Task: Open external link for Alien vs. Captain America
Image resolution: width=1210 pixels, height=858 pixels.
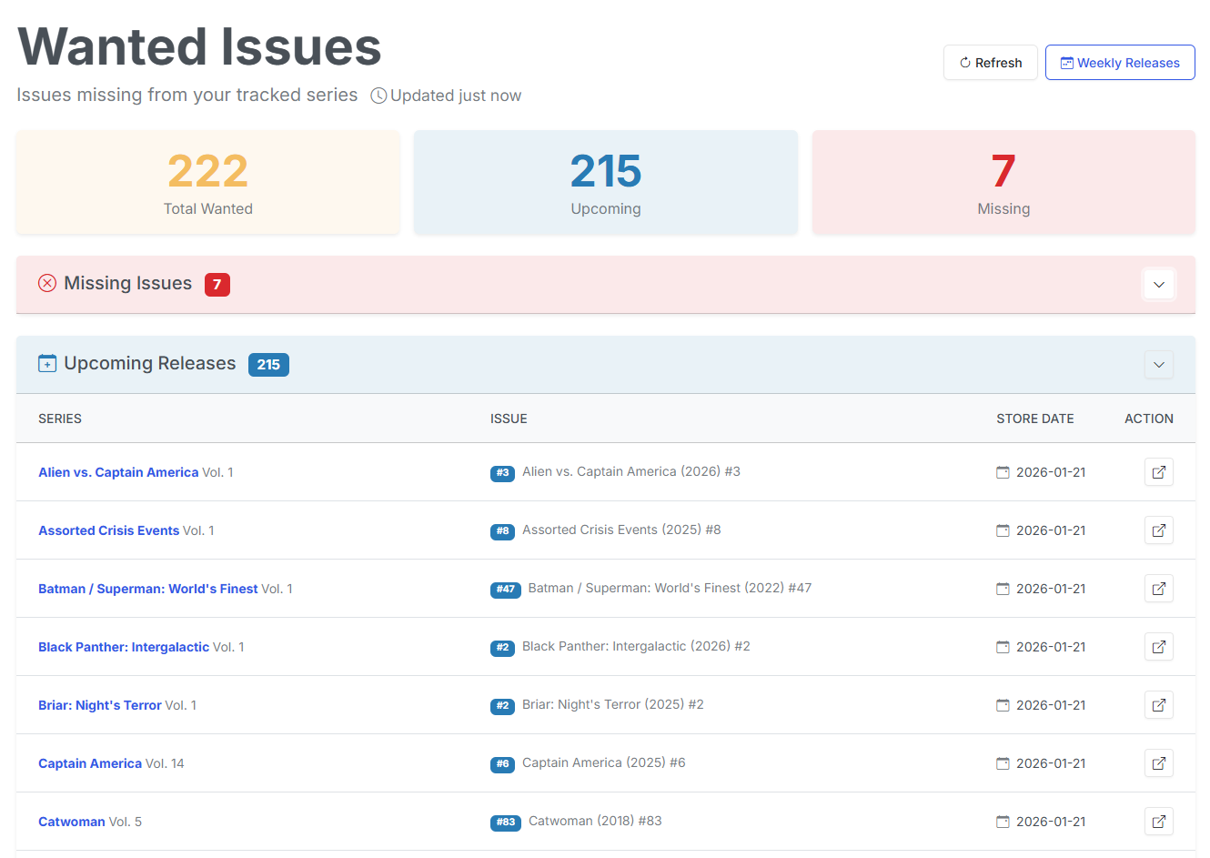Action: (1158, 472)
